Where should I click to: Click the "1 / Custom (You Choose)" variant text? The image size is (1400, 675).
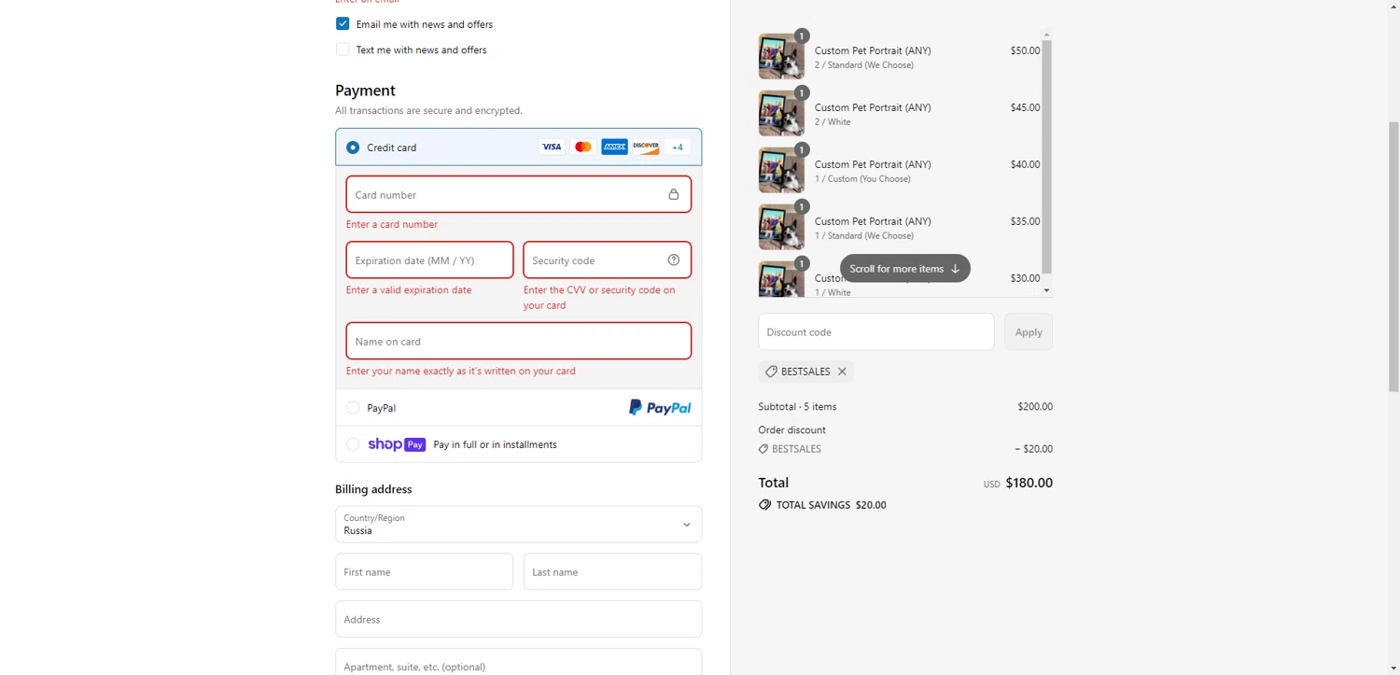tap(862, 179)
